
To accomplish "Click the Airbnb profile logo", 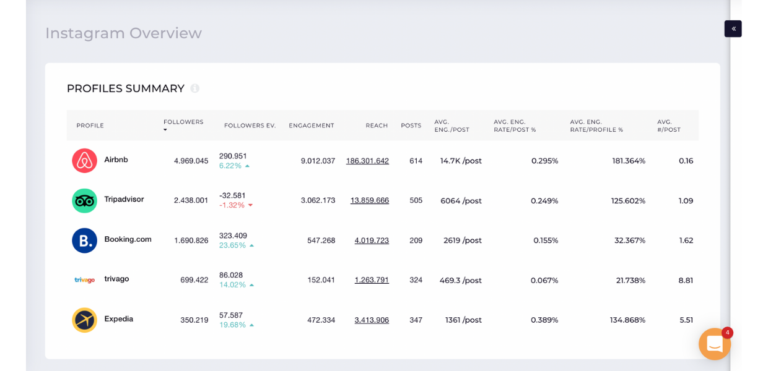I will 84,161.
